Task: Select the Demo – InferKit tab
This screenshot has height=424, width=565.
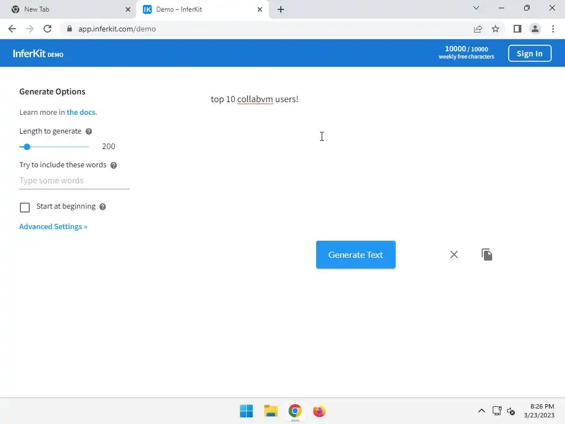Action: [202, 9]
